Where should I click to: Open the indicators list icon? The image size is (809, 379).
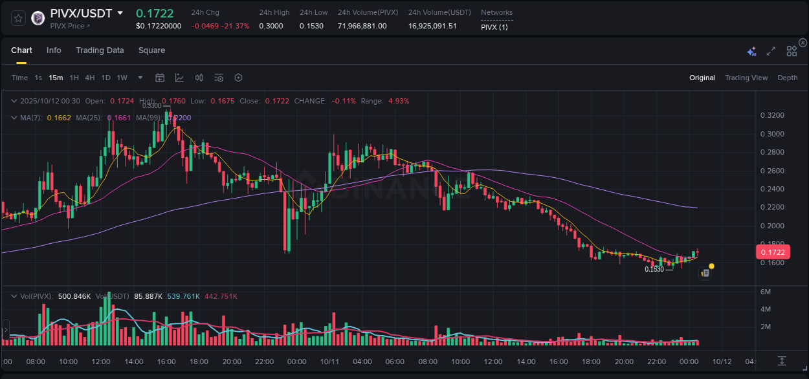tap(218, 78)
